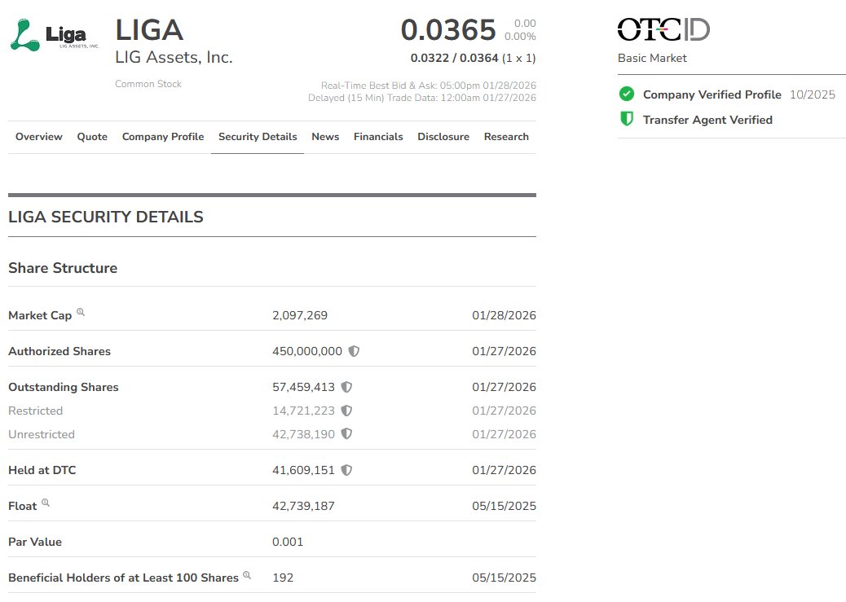
Task: Click the LIGA SECURITY DETAILS heading
Action: coord(106,217)
